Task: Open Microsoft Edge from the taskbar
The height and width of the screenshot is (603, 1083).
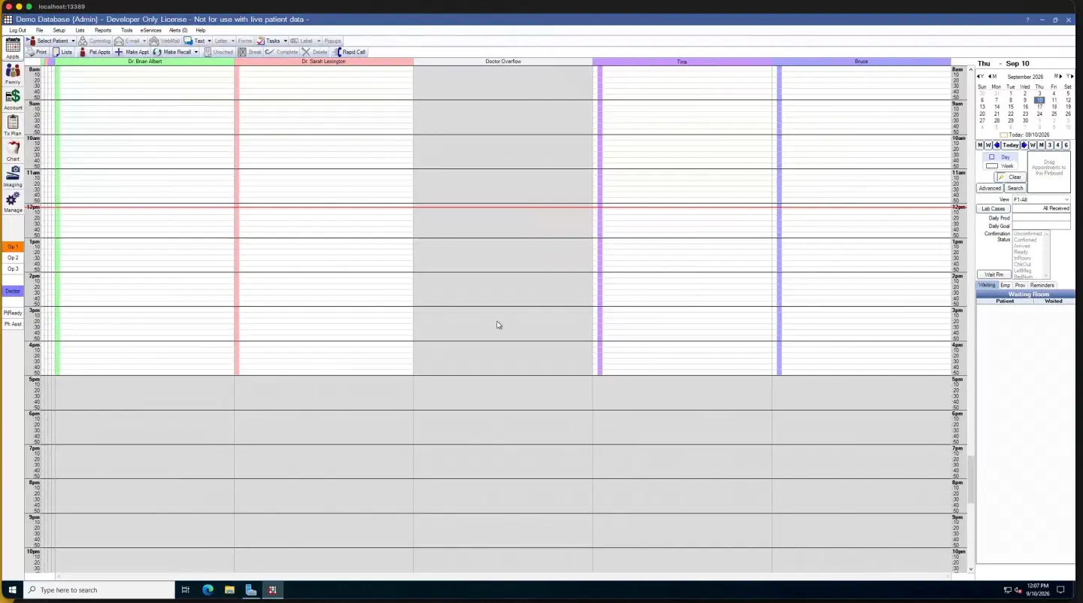Action: click(208, 590)
